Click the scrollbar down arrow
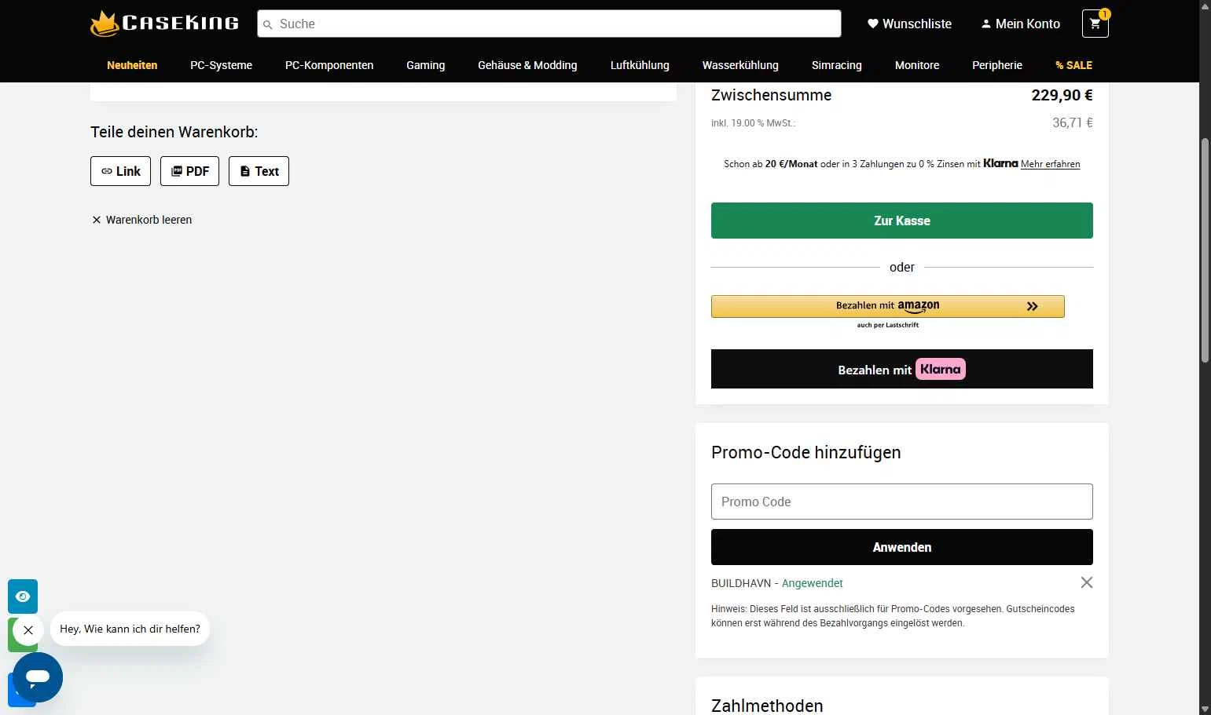This screenshot has height=715, width=1211. (x=1205, y=709)
